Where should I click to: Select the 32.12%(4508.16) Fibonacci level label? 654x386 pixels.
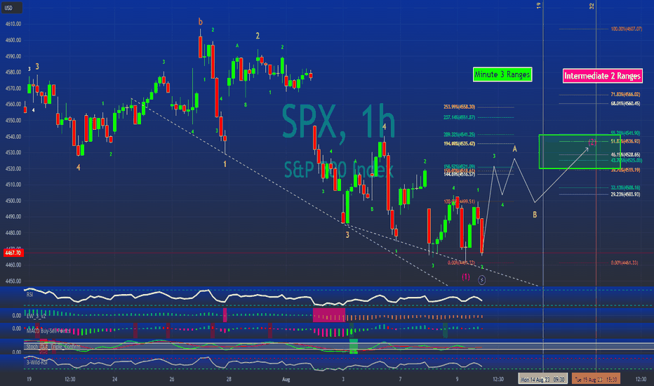[x=625, y=188]
